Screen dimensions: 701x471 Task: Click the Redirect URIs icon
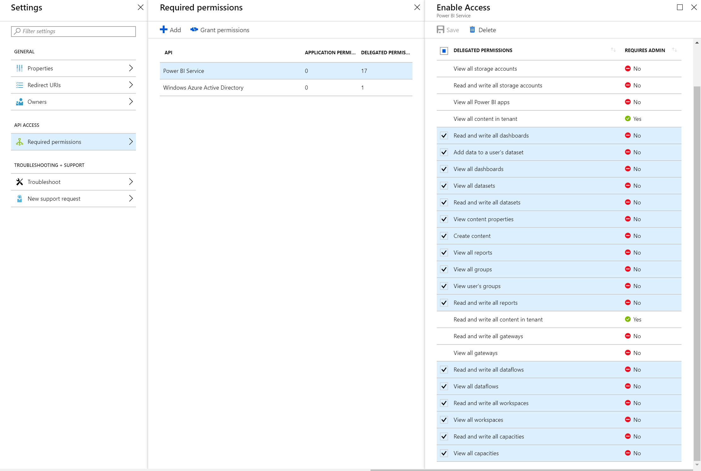(19, 85)
